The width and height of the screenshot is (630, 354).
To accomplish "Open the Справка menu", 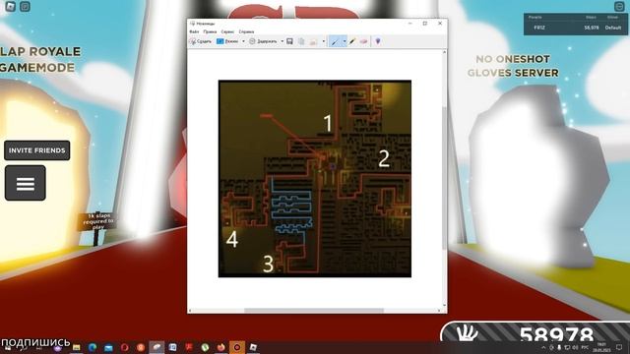I will pos(246,31).
